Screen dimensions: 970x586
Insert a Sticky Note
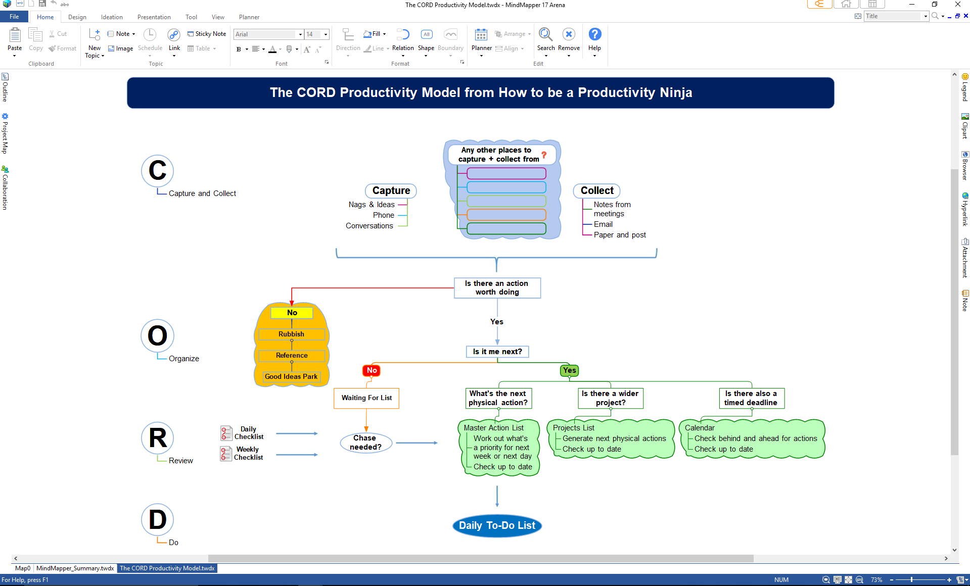(x=207, y=34)
